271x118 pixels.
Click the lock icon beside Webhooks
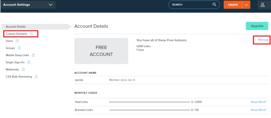click(x=23, y=69)
